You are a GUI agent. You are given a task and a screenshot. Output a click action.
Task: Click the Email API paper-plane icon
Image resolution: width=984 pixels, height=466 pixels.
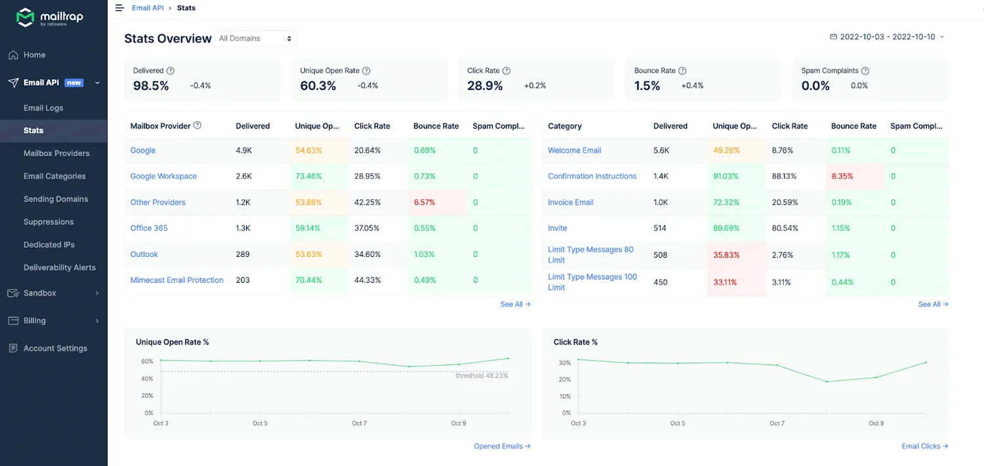coord(13,83)
